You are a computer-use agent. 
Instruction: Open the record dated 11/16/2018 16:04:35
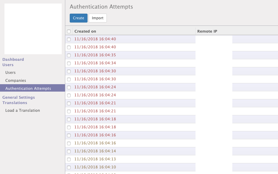click(95, 55)
